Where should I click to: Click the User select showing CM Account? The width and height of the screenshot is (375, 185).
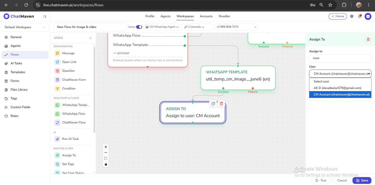coord(340,74)
